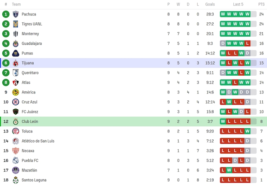Click the Pumas team crest icon
Image resolution: width=267 pixels, height=185 pixels.
(x=16, y=53)
